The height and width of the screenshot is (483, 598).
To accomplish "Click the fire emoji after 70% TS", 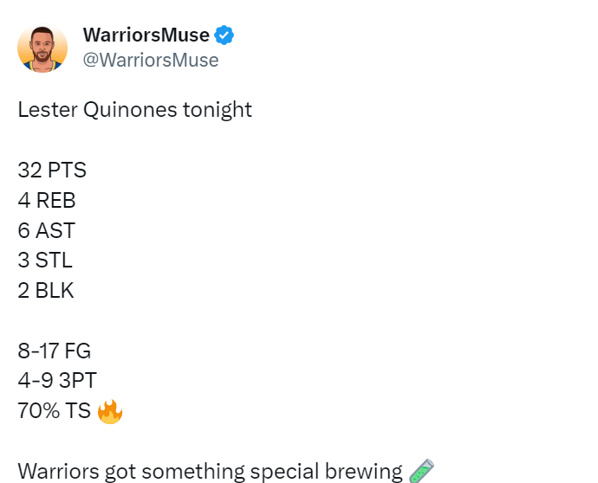I will pyautogui.click(x=109, y=411).
